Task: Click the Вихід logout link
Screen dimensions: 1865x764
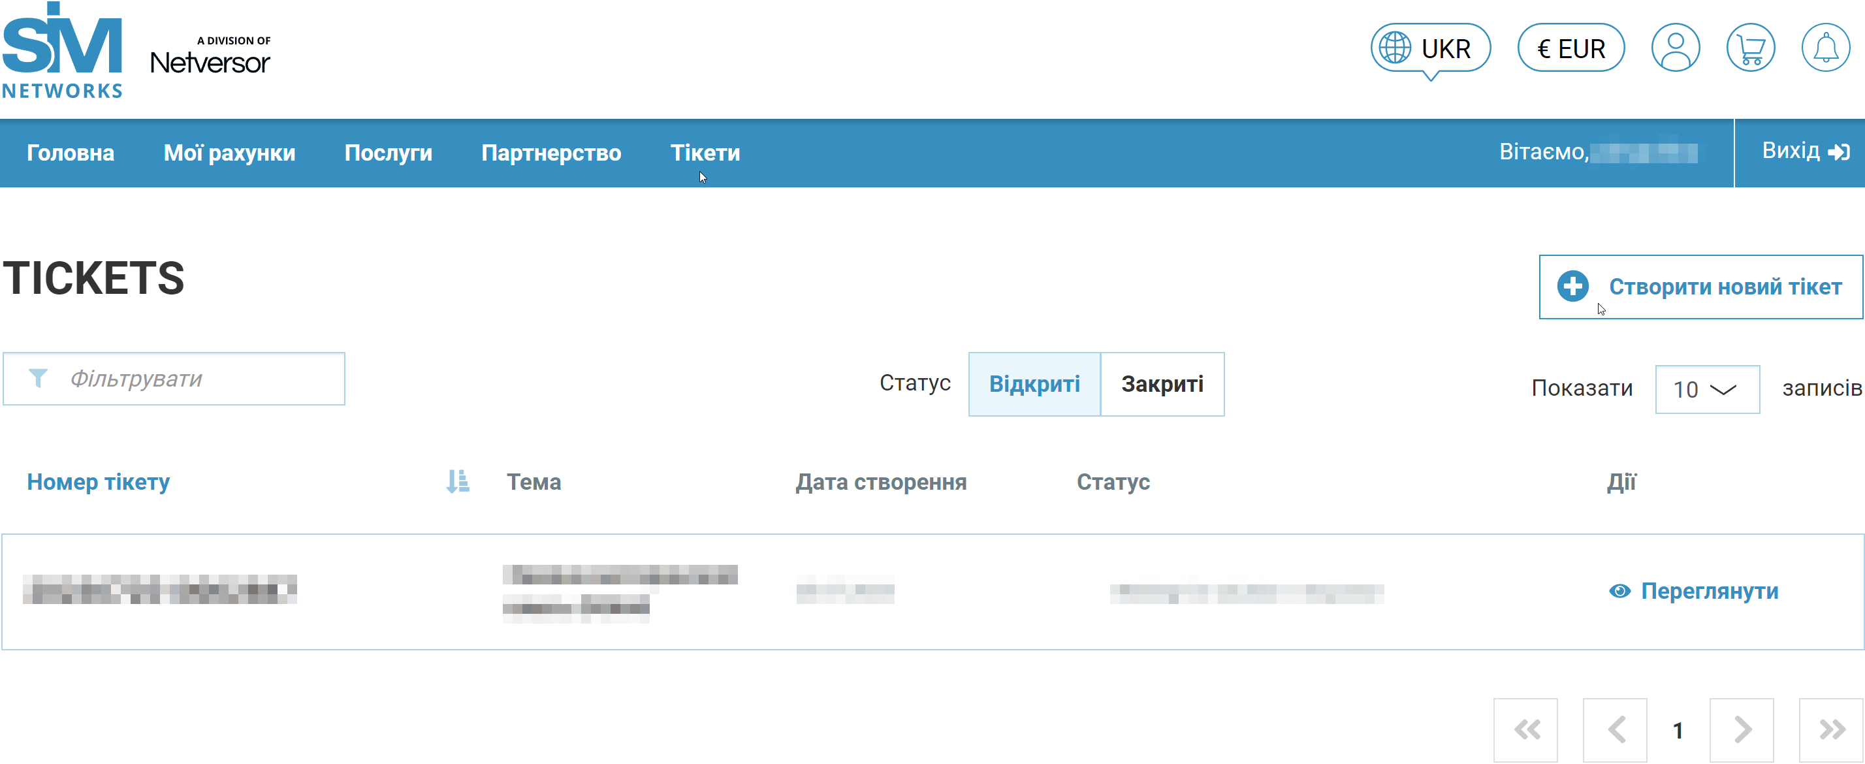Action: click(1806, 151)
